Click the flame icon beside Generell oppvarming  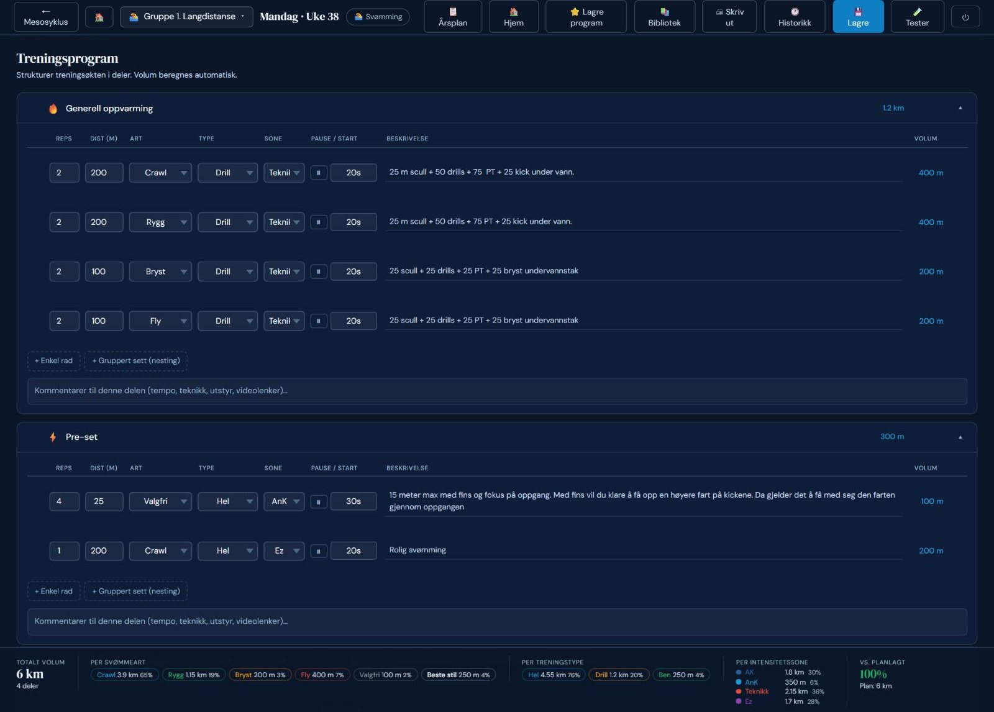coord(53,109)
